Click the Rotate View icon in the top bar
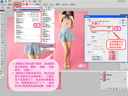 pyautogui.click(x=30, y=1)
